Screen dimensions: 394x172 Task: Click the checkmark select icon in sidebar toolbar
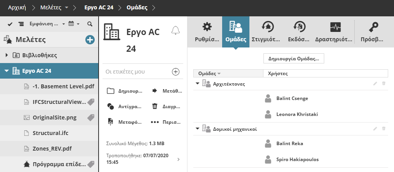coord(10,24)
